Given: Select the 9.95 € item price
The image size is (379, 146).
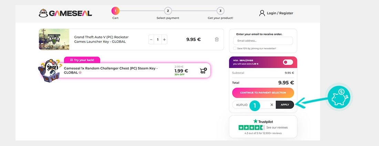Looking at the screenshot, I should 193,39.
